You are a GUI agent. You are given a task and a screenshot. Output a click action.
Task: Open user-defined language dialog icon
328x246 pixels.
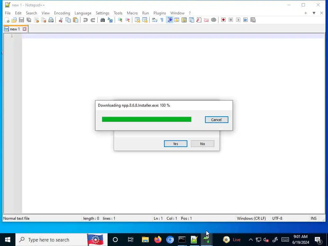coord(177,20)
